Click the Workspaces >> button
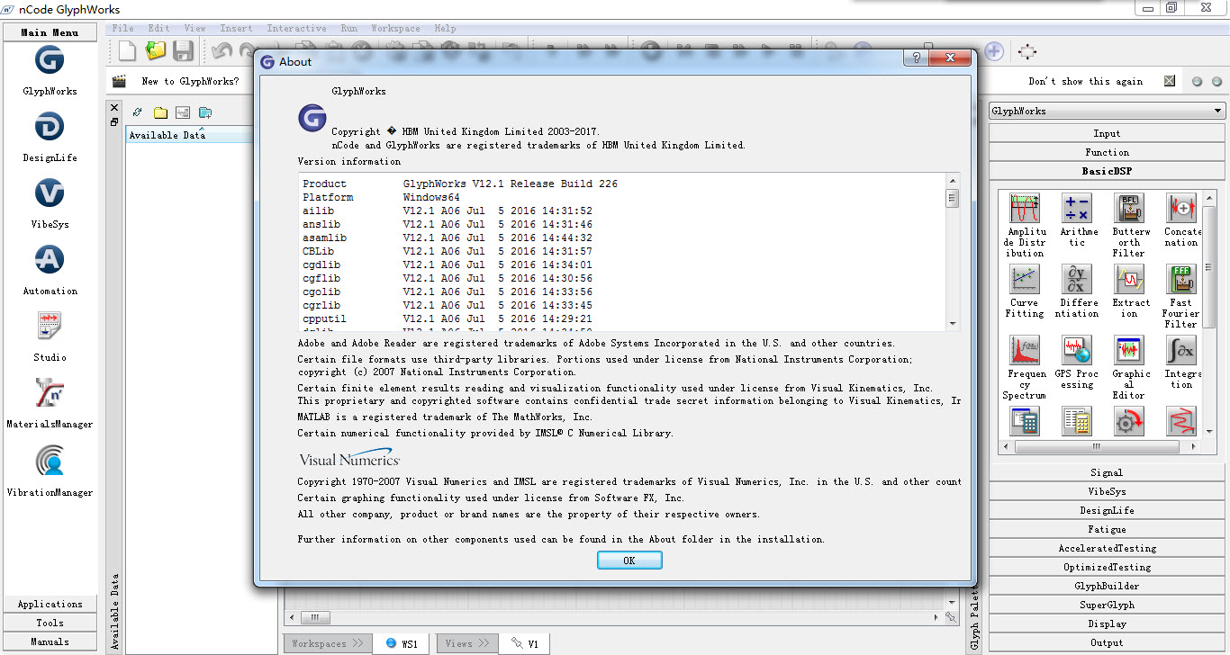The width and height of the screenshot is (1230, 655). click(x=327, y=643)
